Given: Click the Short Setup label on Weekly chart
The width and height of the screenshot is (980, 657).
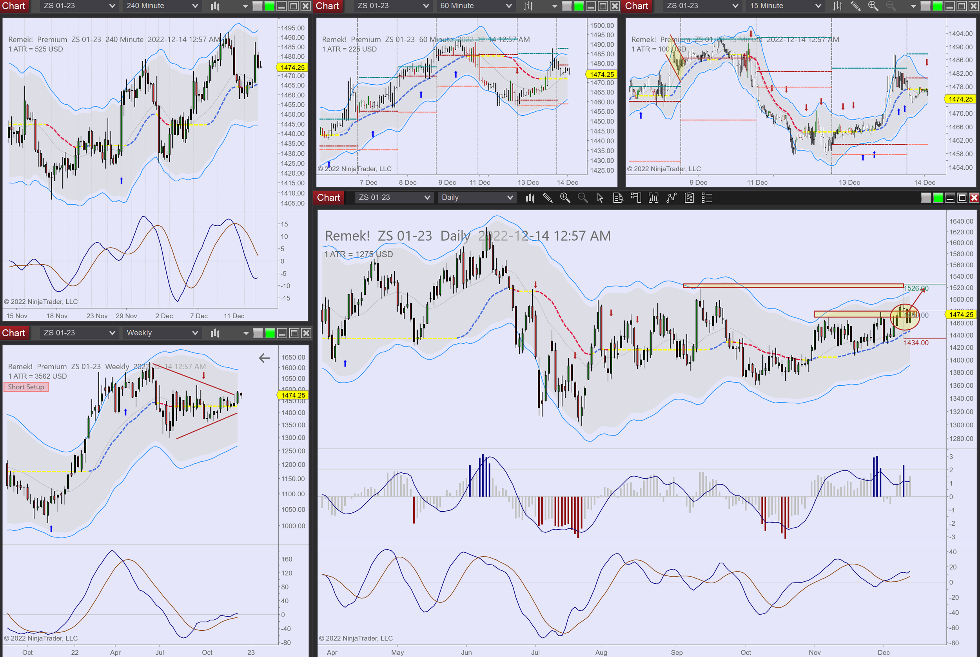Looking at the screenshot, I should coord(26,387).
